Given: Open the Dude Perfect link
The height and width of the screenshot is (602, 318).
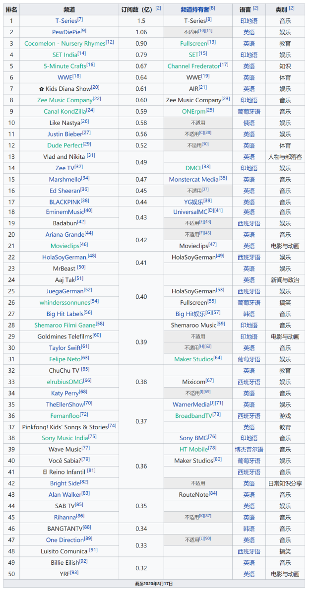Looking at the screenshot, I should pyautogui.click(x=65, y=146).
